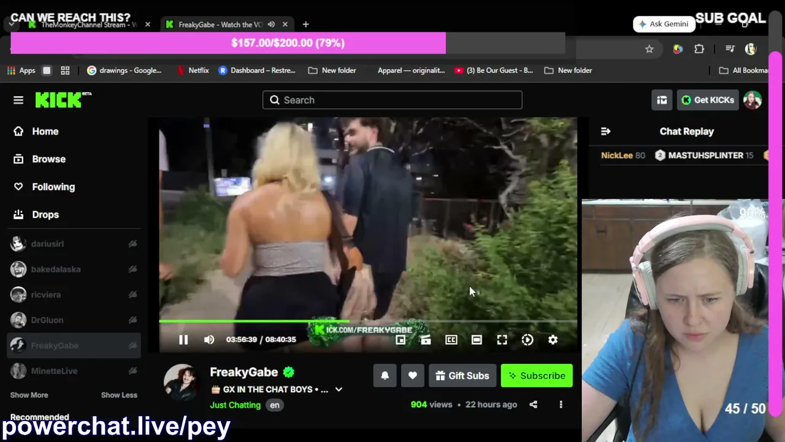Image resolution: width=785 pixels, height=442 pixels.
Task: Click the FreakyGabe channel name
Action: (x=244, y=372)
